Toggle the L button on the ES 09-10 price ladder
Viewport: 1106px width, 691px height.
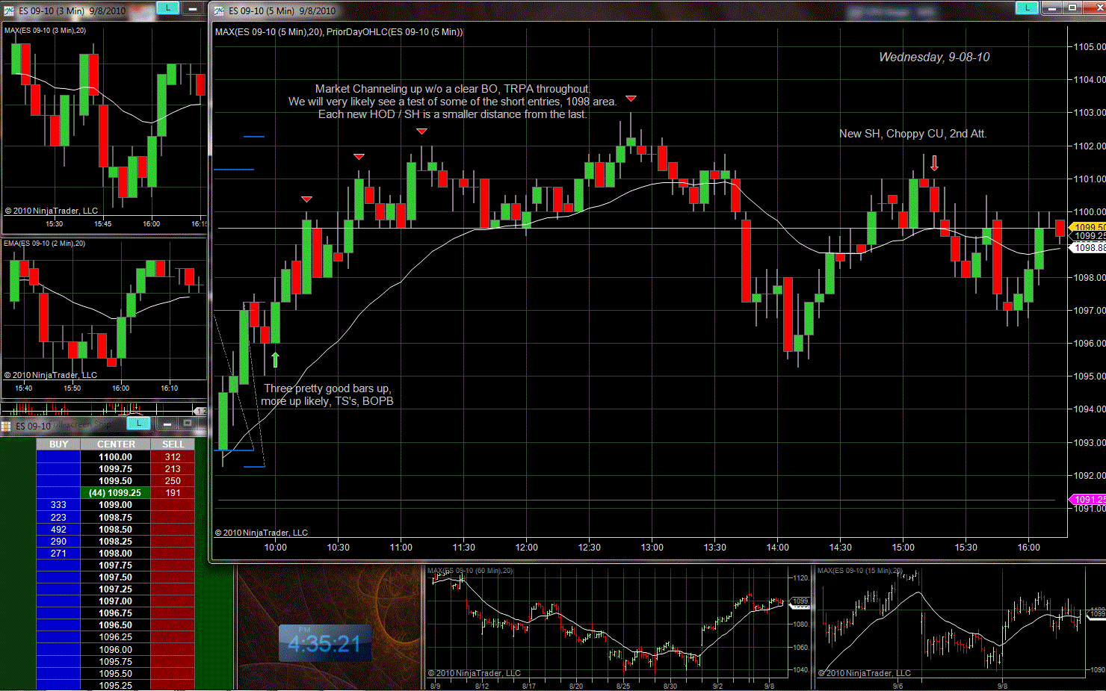coord(138,424)
